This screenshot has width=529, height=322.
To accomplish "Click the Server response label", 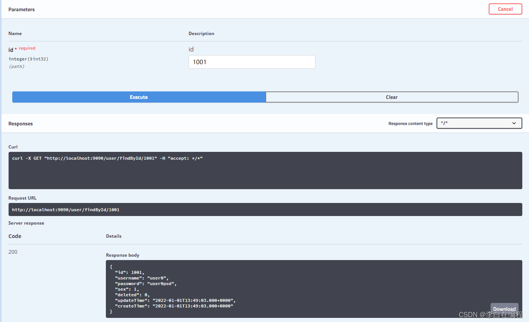I will tap(26, 223).
